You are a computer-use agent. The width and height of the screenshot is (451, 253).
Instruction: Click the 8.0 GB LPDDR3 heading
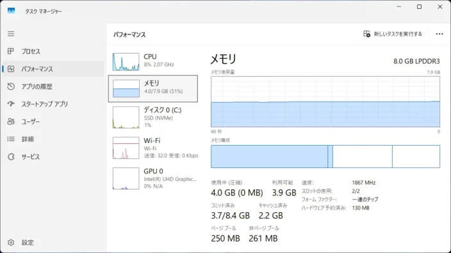(x=416, y=61)
